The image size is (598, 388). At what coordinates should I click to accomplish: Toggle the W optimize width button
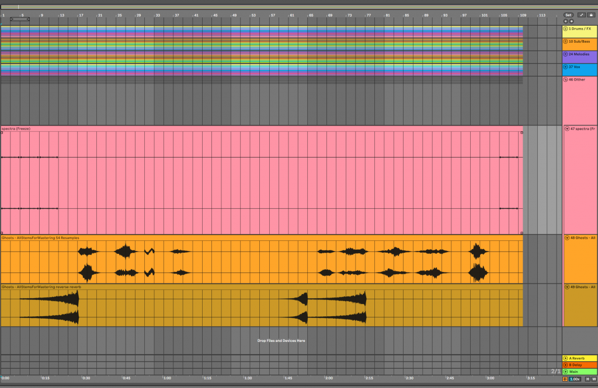(594, 379)
